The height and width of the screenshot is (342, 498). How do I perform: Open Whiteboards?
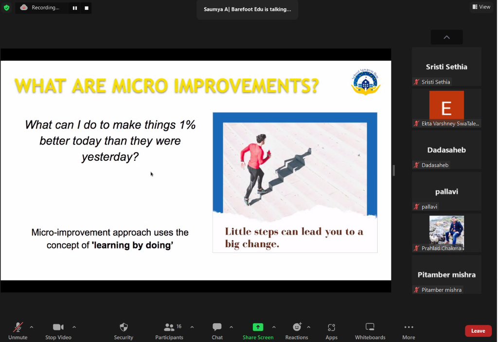click(x=370, y=331)
